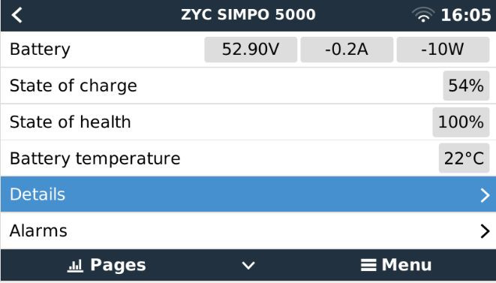The height and width of the screenshot is (283, 496).
Task: Click the 54% state of charge value
Action: point(466,86)
